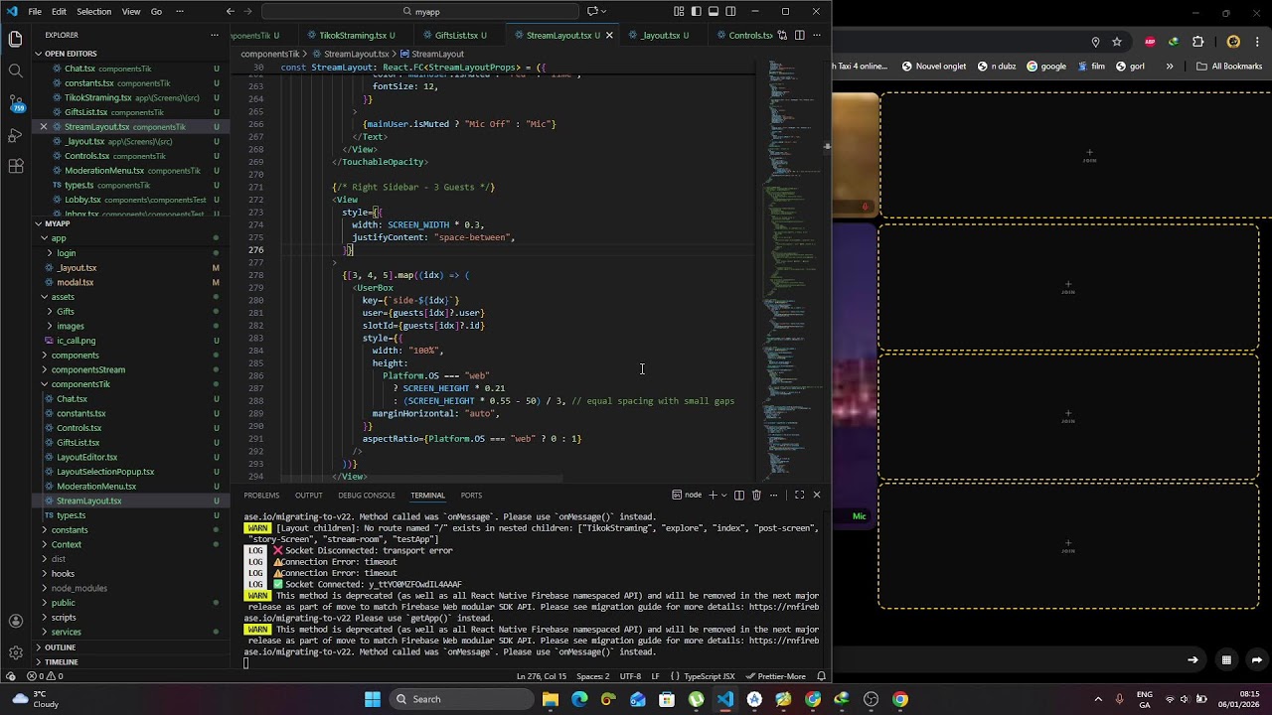Screen dimensions: 1272x715
Task: Open editor More Actions ellipsis
Action: click(817, 35)
